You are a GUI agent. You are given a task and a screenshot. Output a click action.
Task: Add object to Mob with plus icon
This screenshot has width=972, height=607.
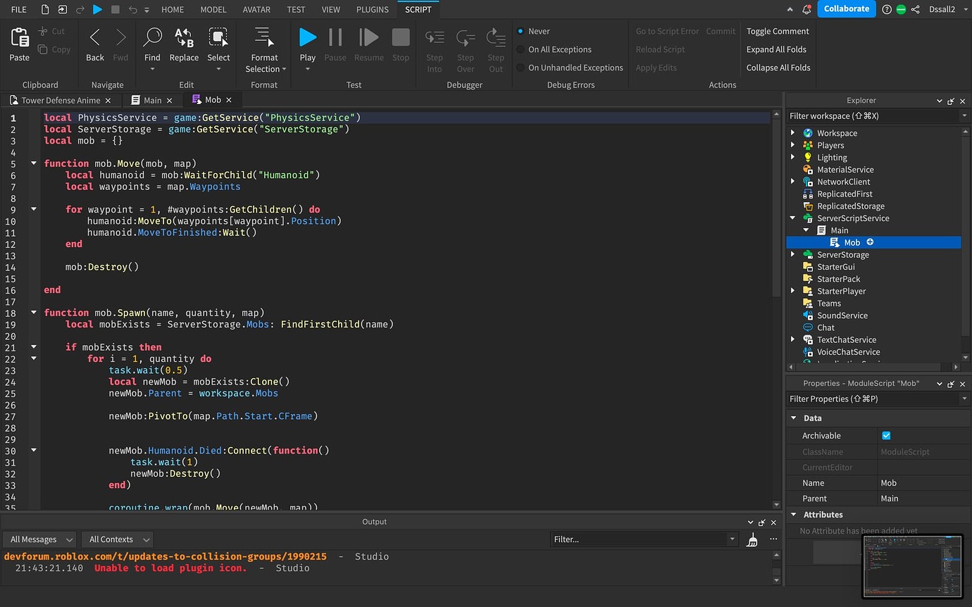click(870, 242)
